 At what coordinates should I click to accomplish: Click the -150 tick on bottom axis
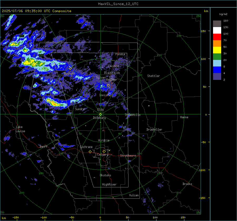pyautogui.click(x=16, y=218)
